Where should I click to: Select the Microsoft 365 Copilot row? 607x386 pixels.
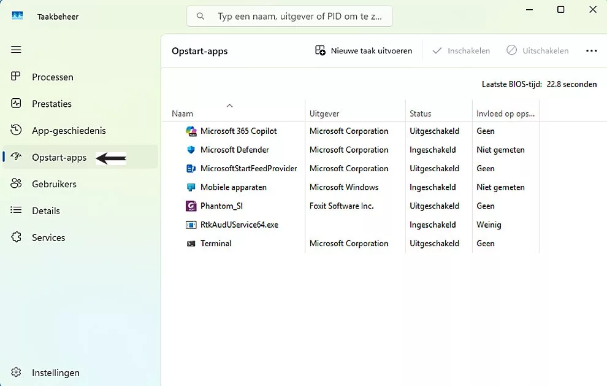point(350,131)
